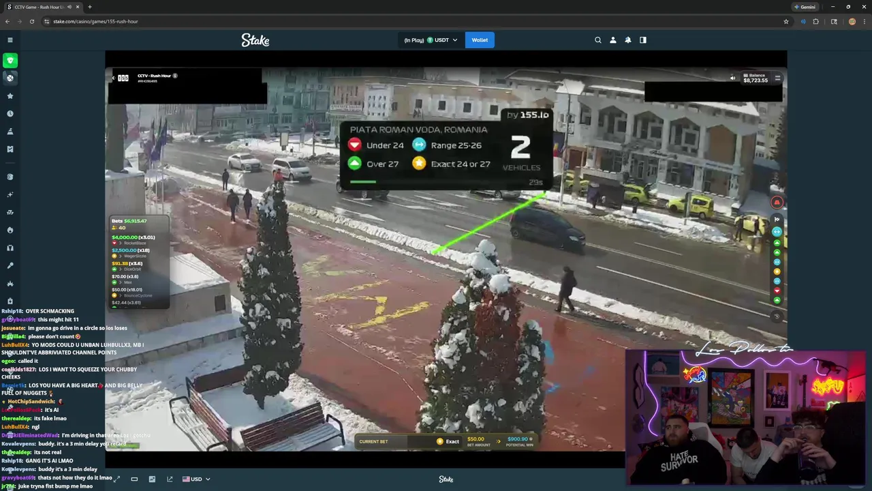The image size is (872, 491).
Task: Expand the USD currency dropdown at bottom
Action: pos(196,479)
